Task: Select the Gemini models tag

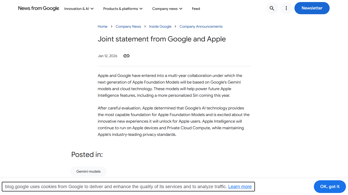Action: point(88,171)
